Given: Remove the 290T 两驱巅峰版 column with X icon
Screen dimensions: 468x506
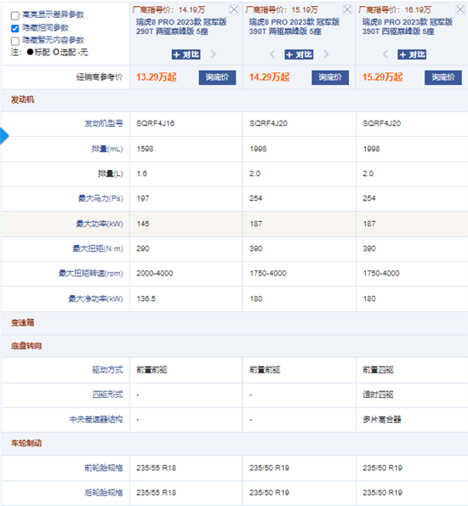Looking at the screenshot, I should click(234, 9).
